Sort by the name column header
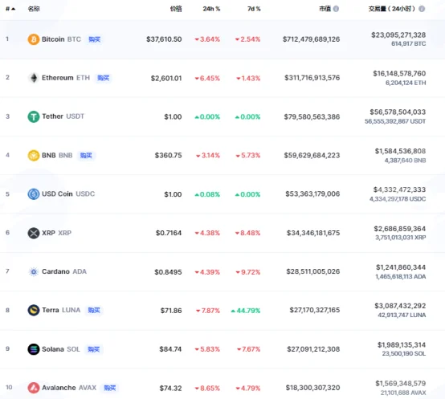The height and width of the screenshot is (399, 445). click(34, 9)
